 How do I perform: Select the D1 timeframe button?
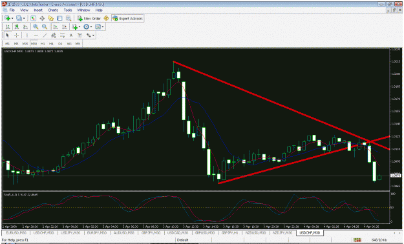(x=60, y=43)
